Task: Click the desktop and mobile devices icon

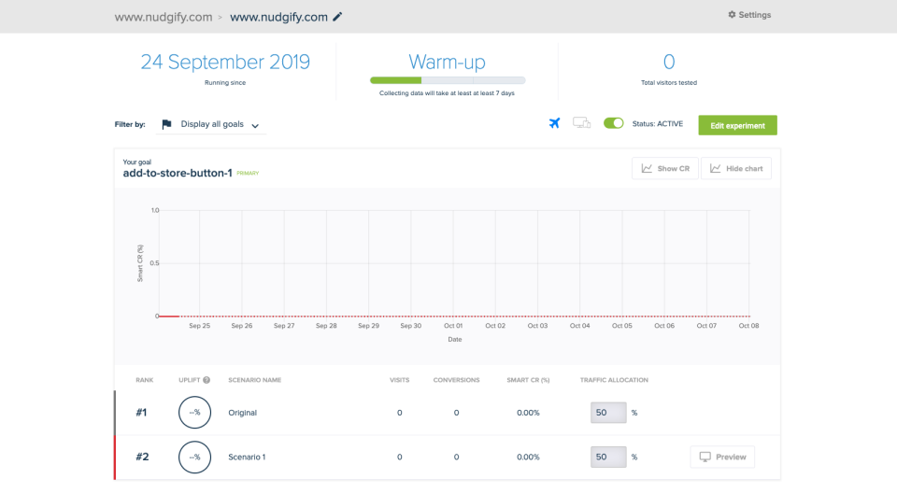Action: (x=582, y=123)
